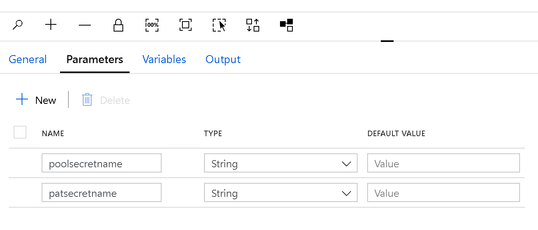
Task: Enter a default value for patsecretname
Action: 443,192
